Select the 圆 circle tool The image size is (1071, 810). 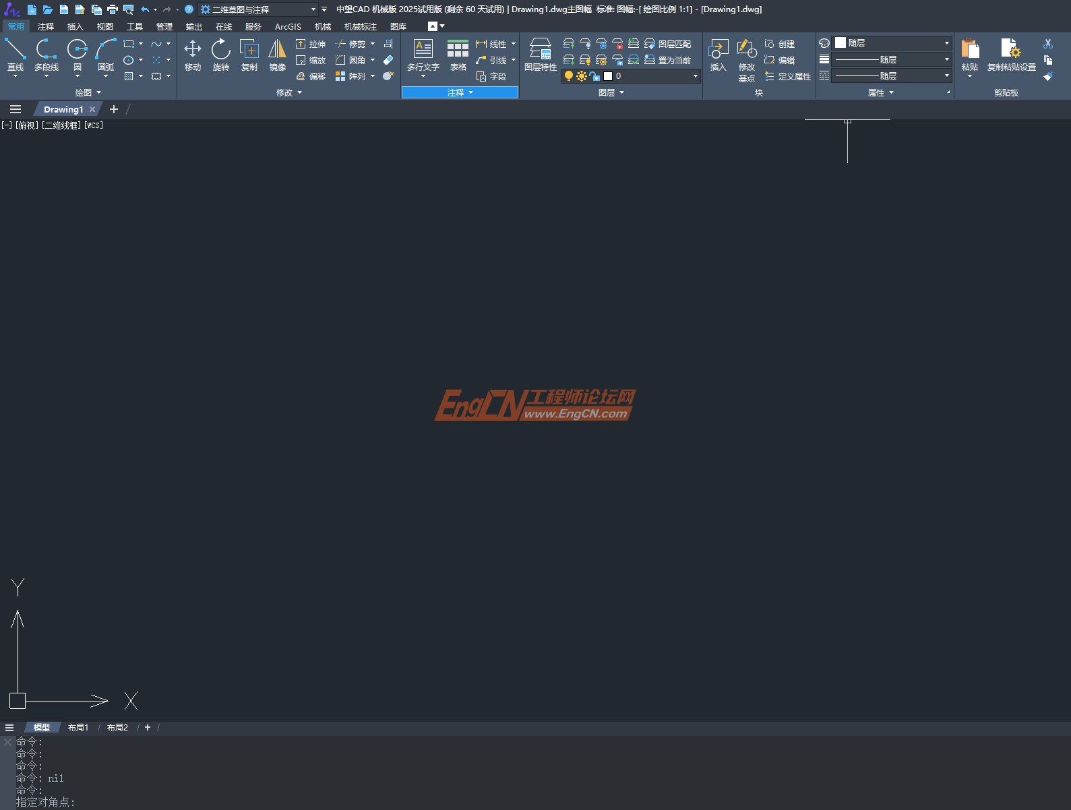click(77, 54)
